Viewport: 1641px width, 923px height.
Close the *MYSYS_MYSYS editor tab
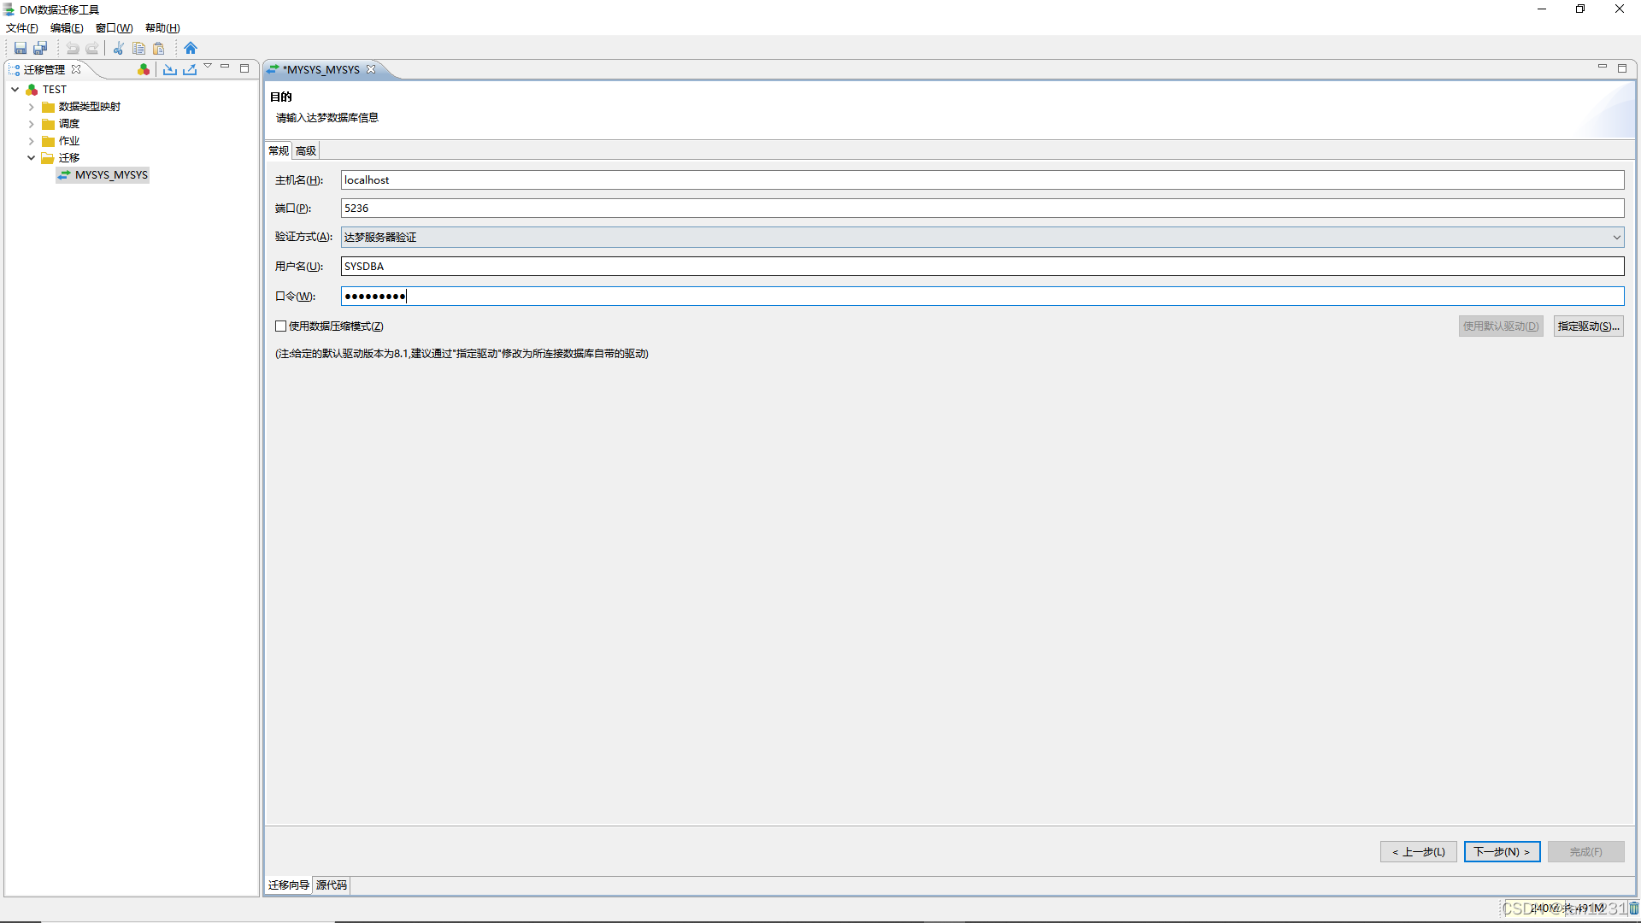point(371,69)
